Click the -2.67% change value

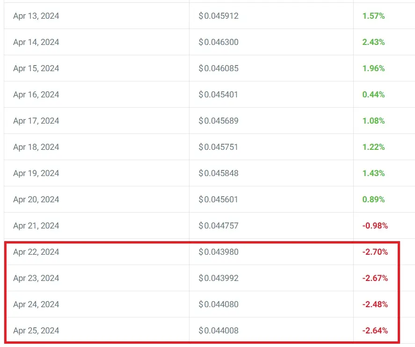[375, 278]
